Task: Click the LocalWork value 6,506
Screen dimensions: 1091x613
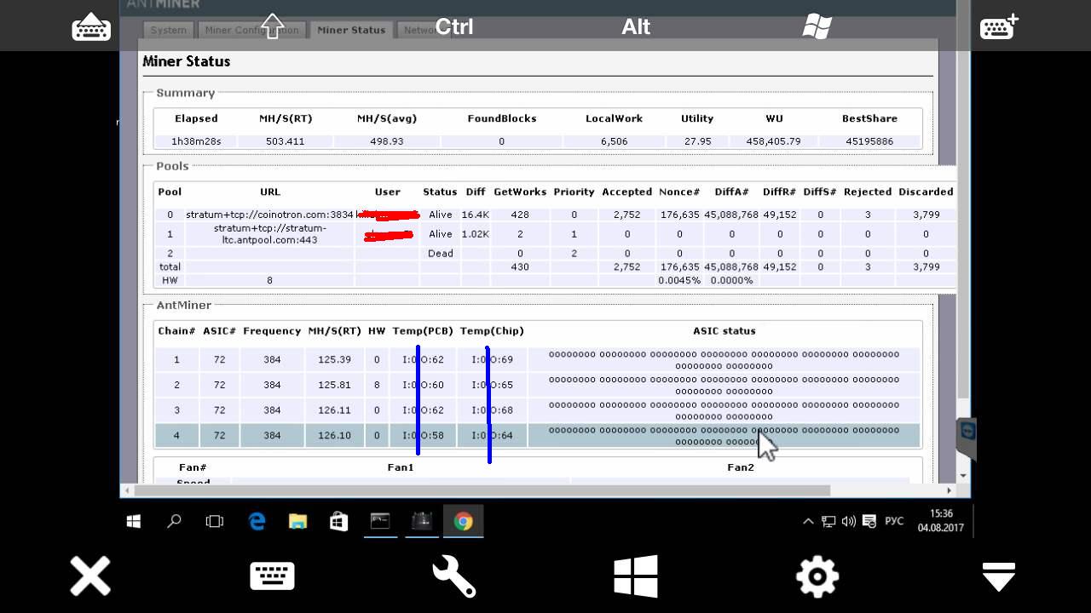Action: point(614,141)
